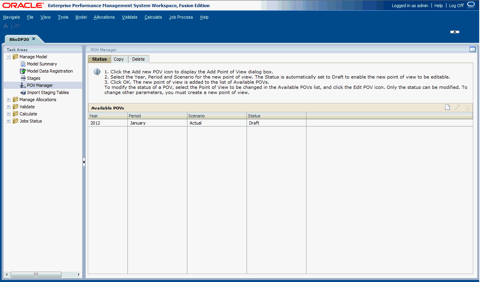
Task: Select the Actual scenario cell
Action: 217,123
